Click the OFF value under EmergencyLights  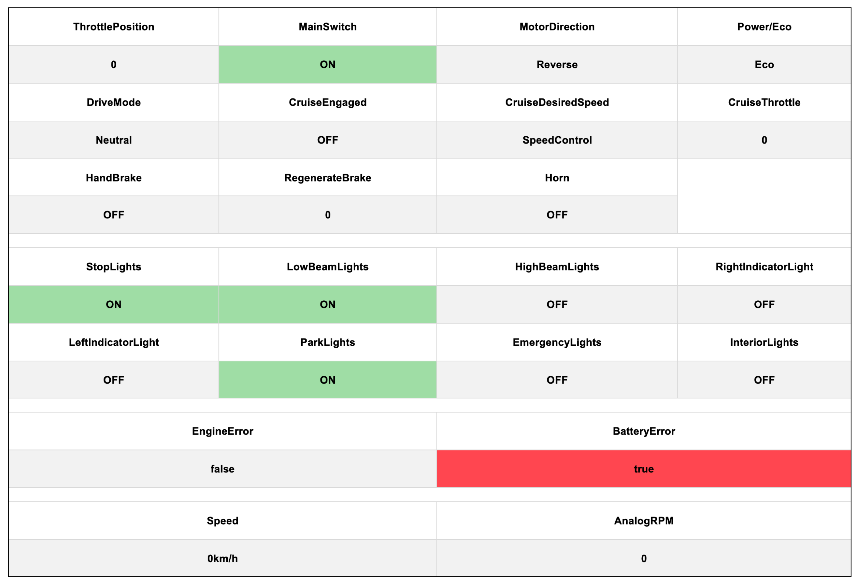pyautogui.click(x=557, y=380)
